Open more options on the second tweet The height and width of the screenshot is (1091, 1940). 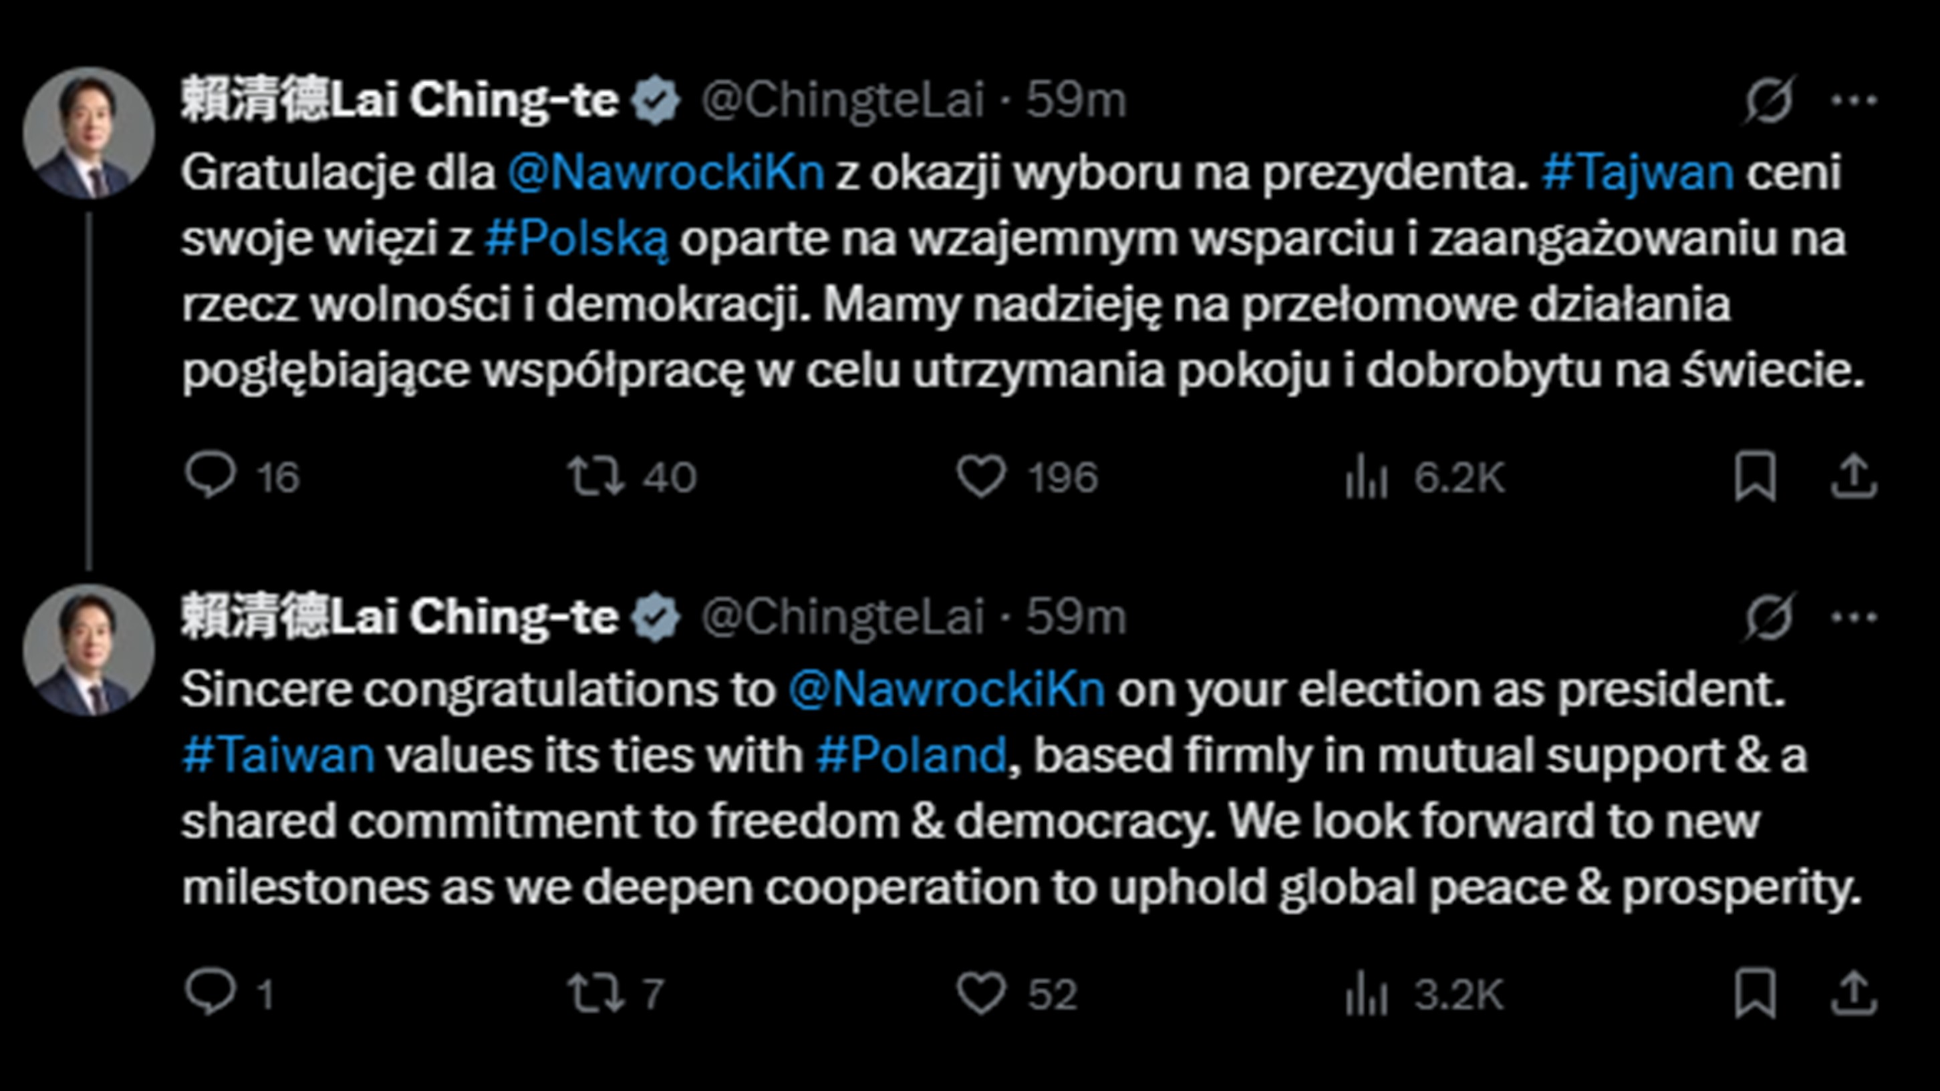[1853, 617]
